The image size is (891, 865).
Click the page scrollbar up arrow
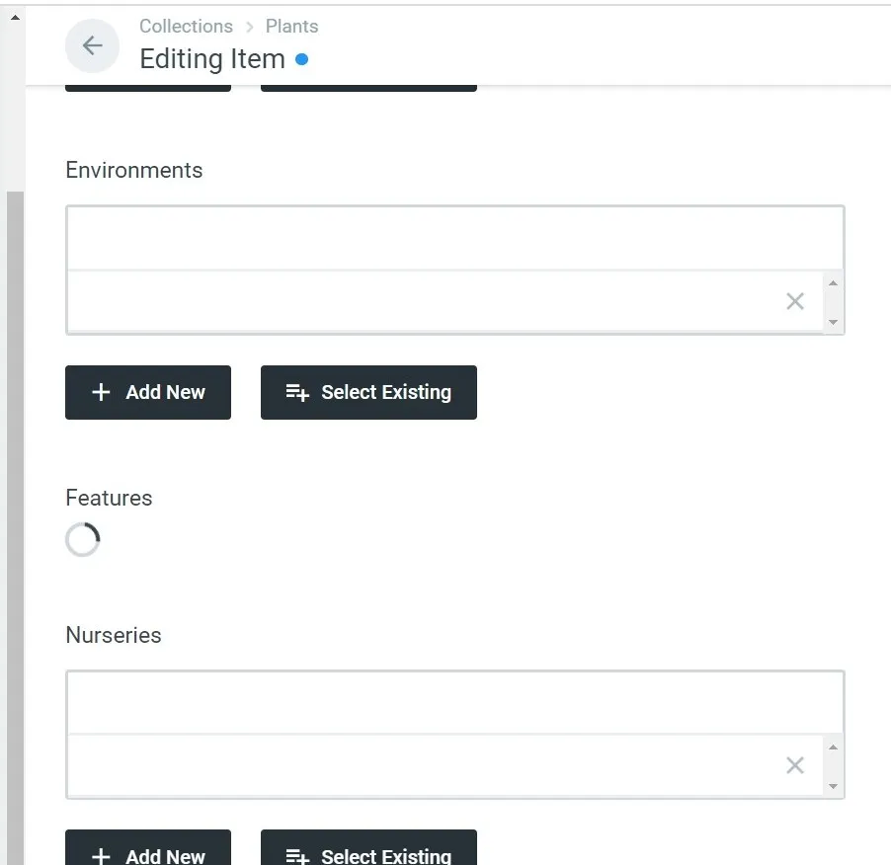point(14,17)
